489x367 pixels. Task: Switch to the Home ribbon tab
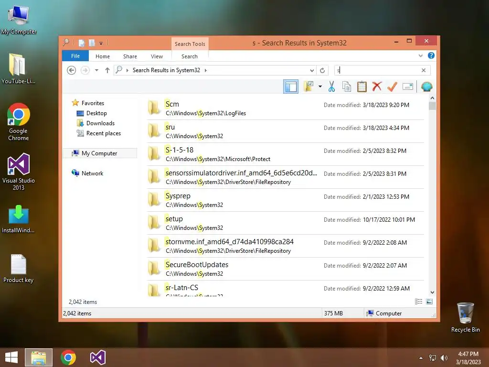tap(103, 56)
